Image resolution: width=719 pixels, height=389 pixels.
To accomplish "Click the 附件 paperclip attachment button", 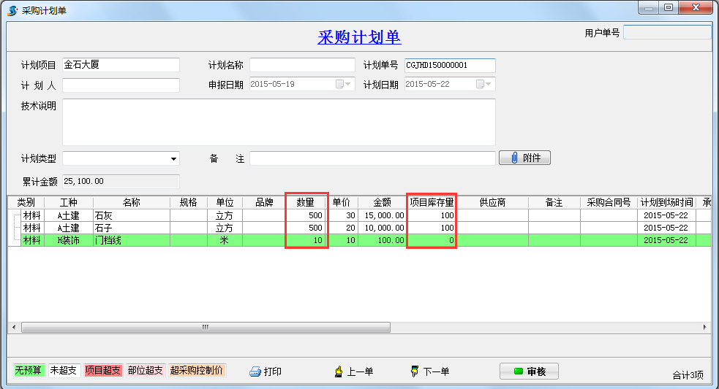I will pos(524,158).
